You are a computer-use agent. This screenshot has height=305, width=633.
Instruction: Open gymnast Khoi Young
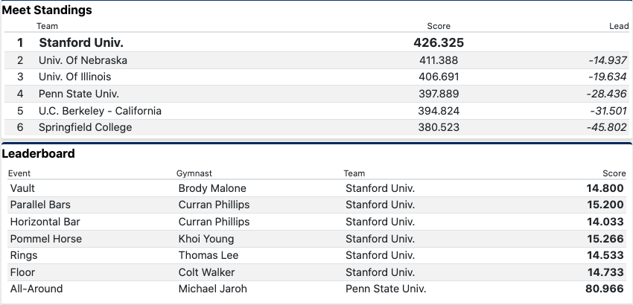206,239
